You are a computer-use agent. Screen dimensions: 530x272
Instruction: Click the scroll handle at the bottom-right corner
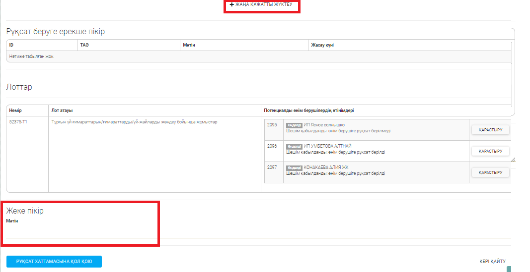coord(509,269)
